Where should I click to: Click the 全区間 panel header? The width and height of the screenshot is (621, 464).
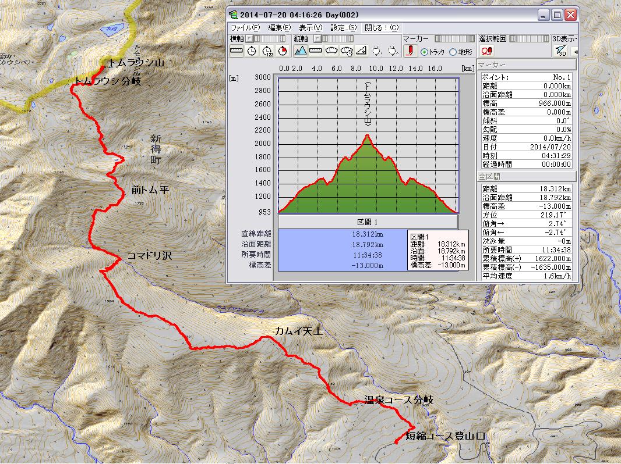[x=527, y=177]
